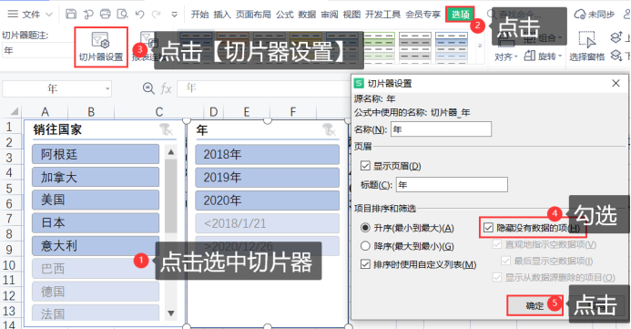631x329 pixels.
Task: Open the 视图 ribbon tab
Action: (x=351, y=15)
